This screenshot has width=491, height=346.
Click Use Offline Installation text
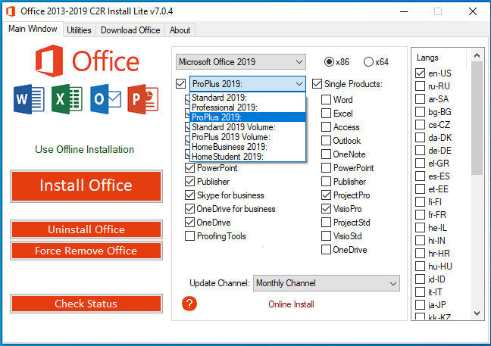pos(84,150)
